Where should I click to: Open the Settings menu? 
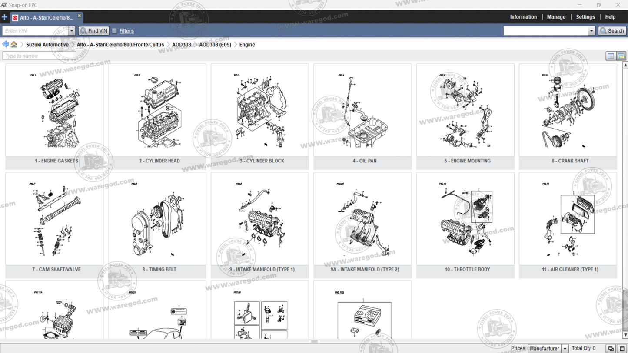585,17
